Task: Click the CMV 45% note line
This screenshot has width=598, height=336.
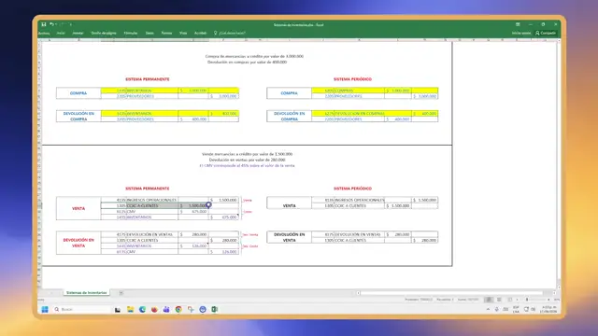Action: tap(247, 166)
